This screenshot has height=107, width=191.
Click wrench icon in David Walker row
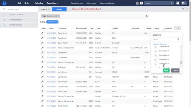pyautogui.click(x=42, y=43)
